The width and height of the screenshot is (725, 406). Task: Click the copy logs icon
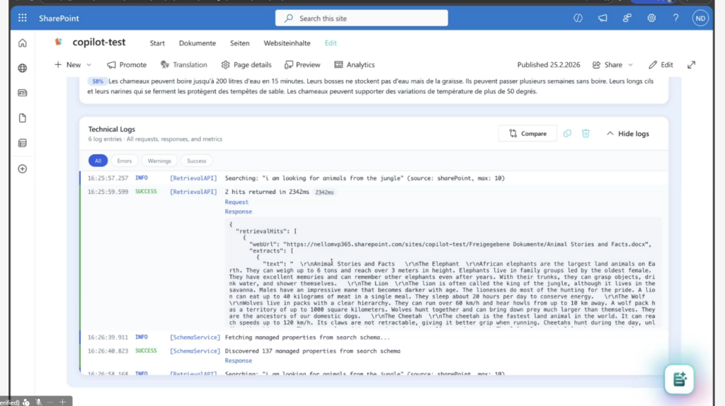pyautogui.click(x=567, y=134)
